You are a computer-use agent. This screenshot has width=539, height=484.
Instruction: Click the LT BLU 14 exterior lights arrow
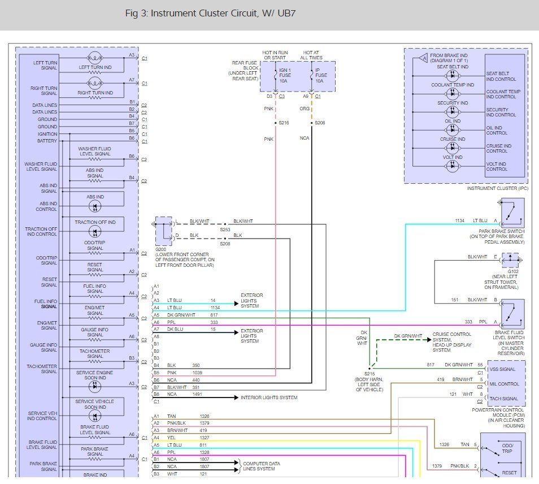click(x=236, y=304)
